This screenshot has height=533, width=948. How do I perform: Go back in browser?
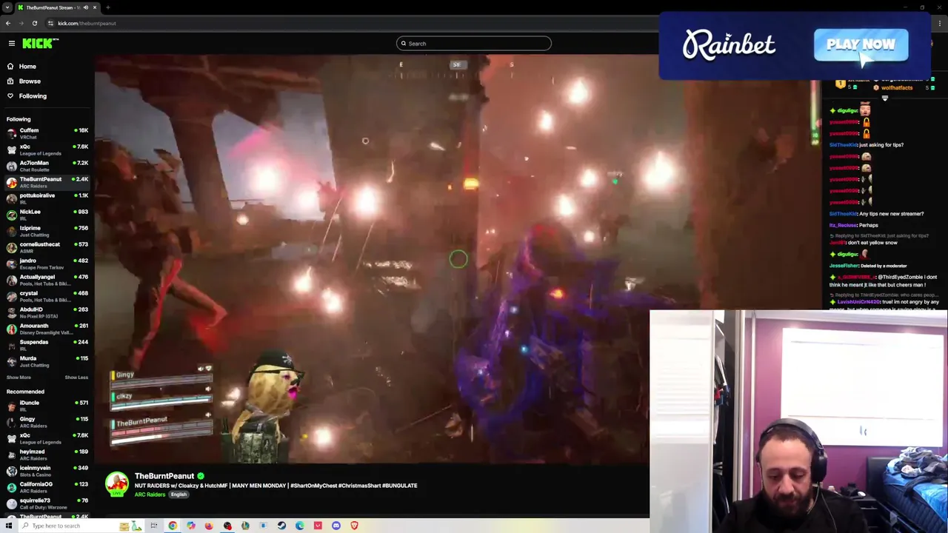pos(8,23)
